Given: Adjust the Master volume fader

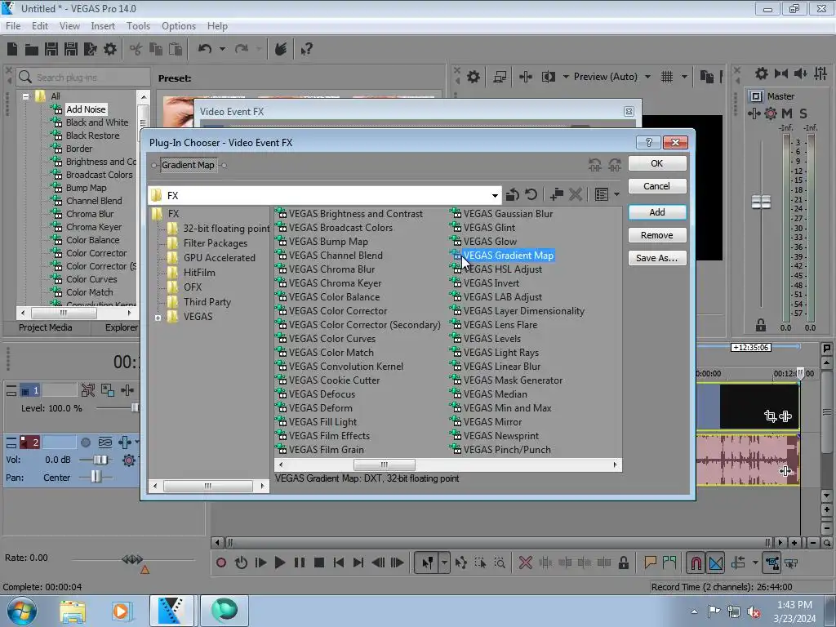Looking at the screenshot, I should coord(761,202).
